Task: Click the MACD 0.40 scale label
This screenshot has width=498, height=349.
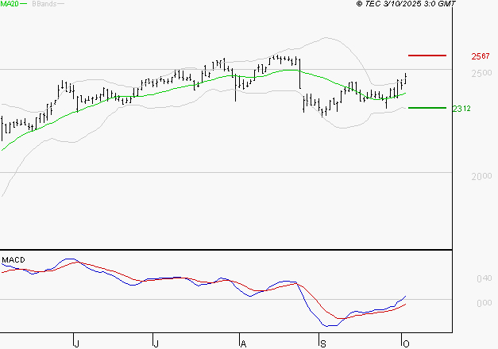Action: click(x=484, y=278)
